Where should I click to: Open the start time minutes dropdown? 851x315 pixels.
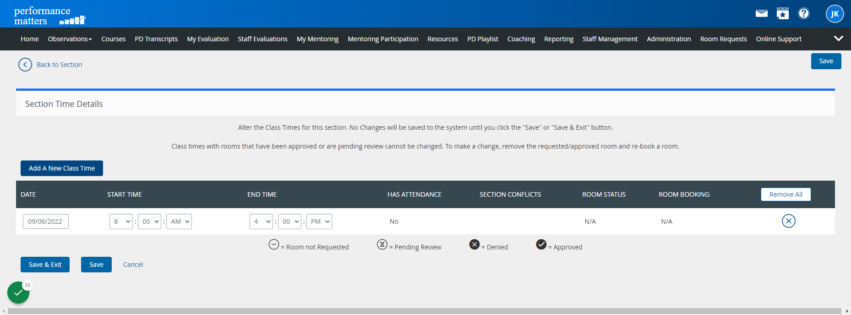pos(149,221)
